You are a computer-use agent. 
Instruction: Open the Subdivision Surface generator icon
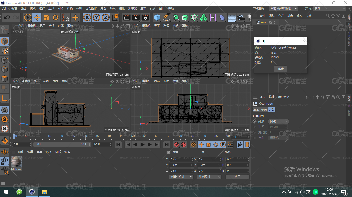pyautogui.click(x=176, y=17)
